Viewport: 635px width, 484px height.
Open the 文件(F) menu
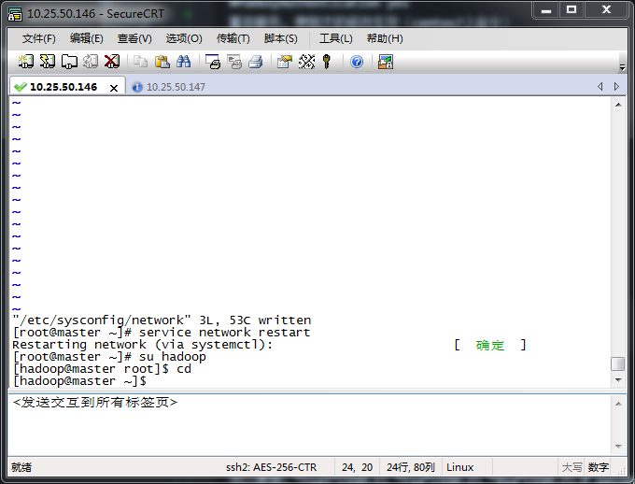pos(38,38)
